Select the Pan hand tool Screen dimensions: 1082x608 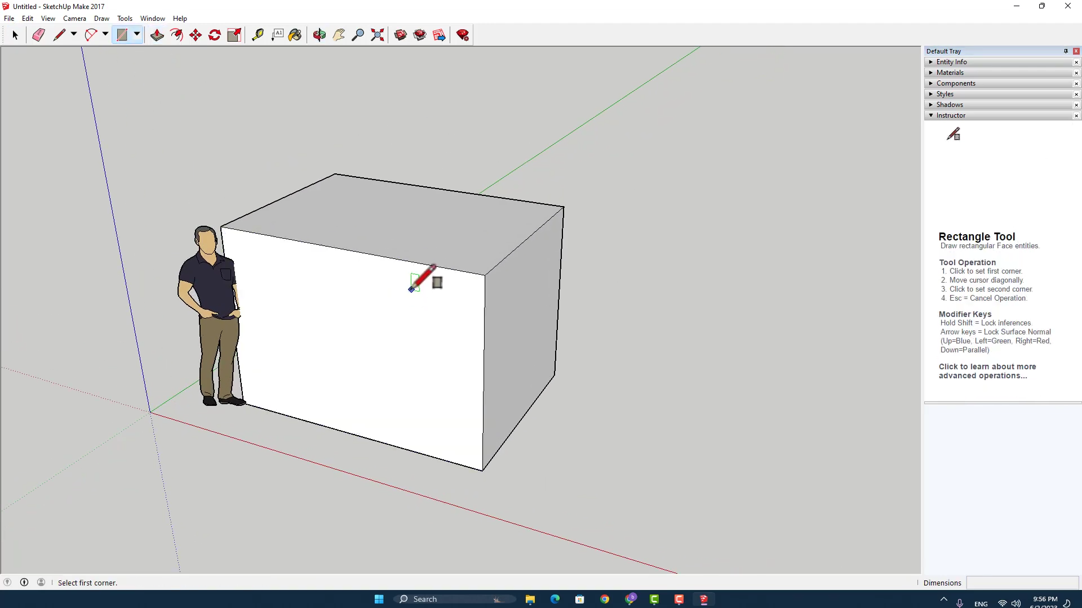pyautogui.click(x=339, y=35)
